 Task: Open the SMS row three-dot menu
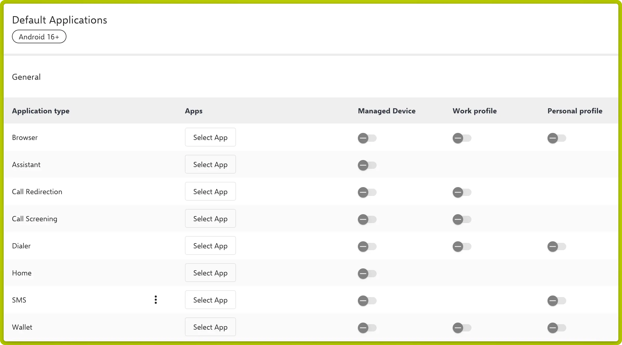pos(156,300)
